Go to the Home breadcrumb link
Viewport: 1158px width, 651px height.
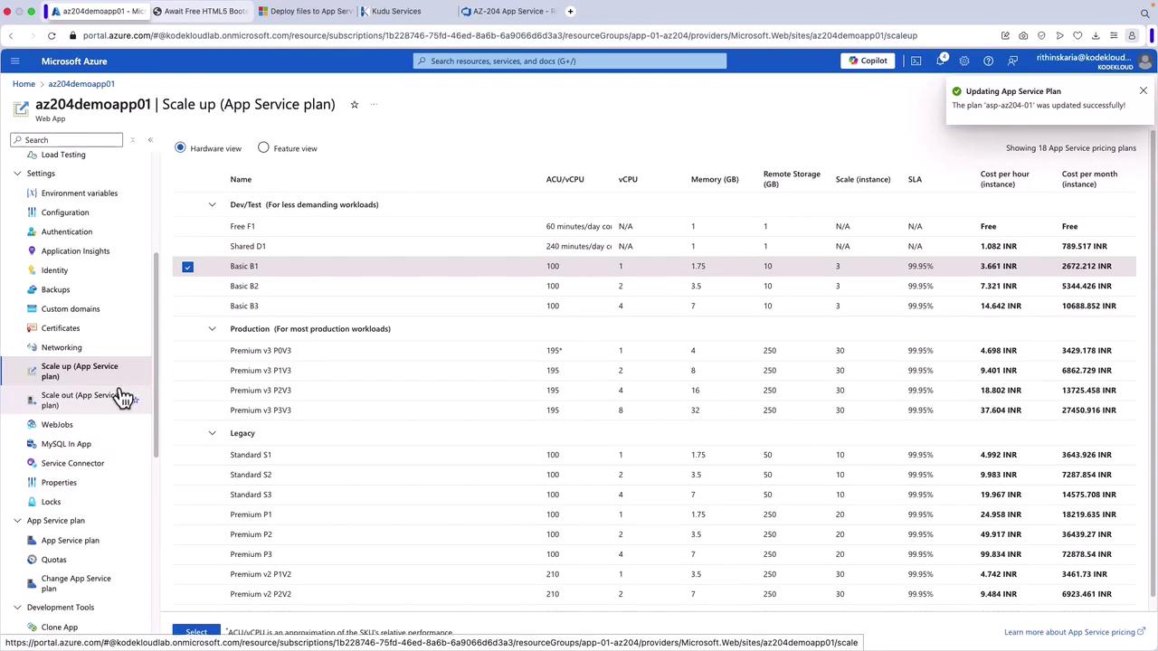point(24,84)
